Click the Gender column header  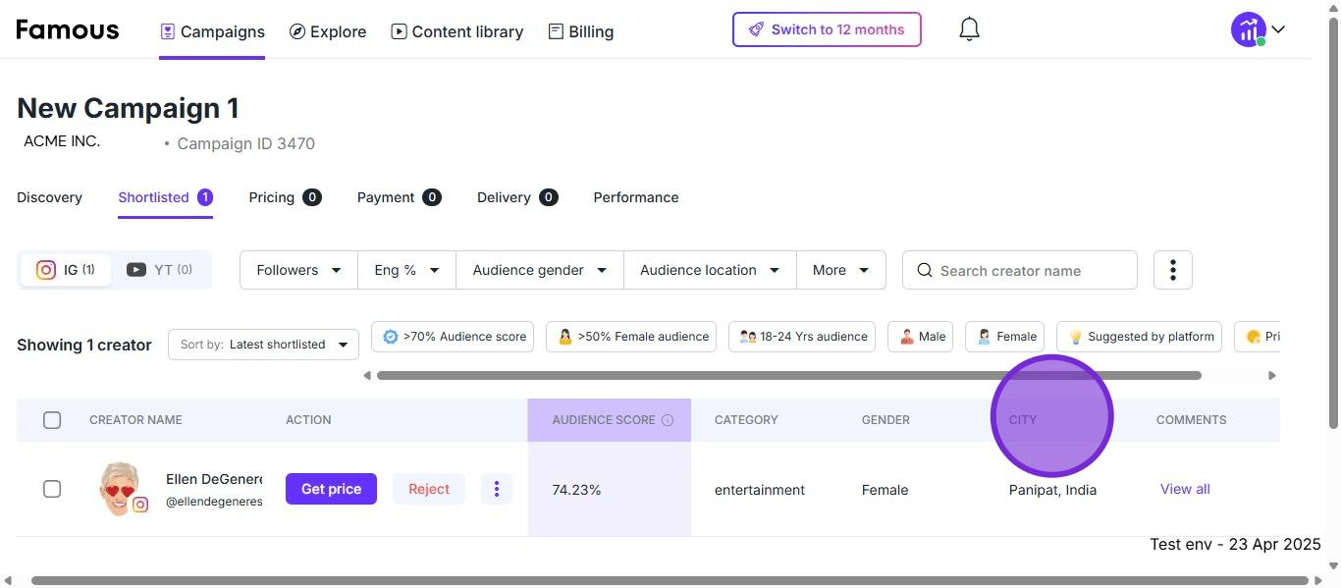tap(885, 420)
